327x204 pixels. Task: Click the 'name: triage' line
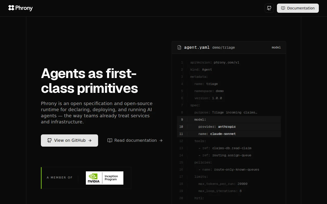click(229, 84)
